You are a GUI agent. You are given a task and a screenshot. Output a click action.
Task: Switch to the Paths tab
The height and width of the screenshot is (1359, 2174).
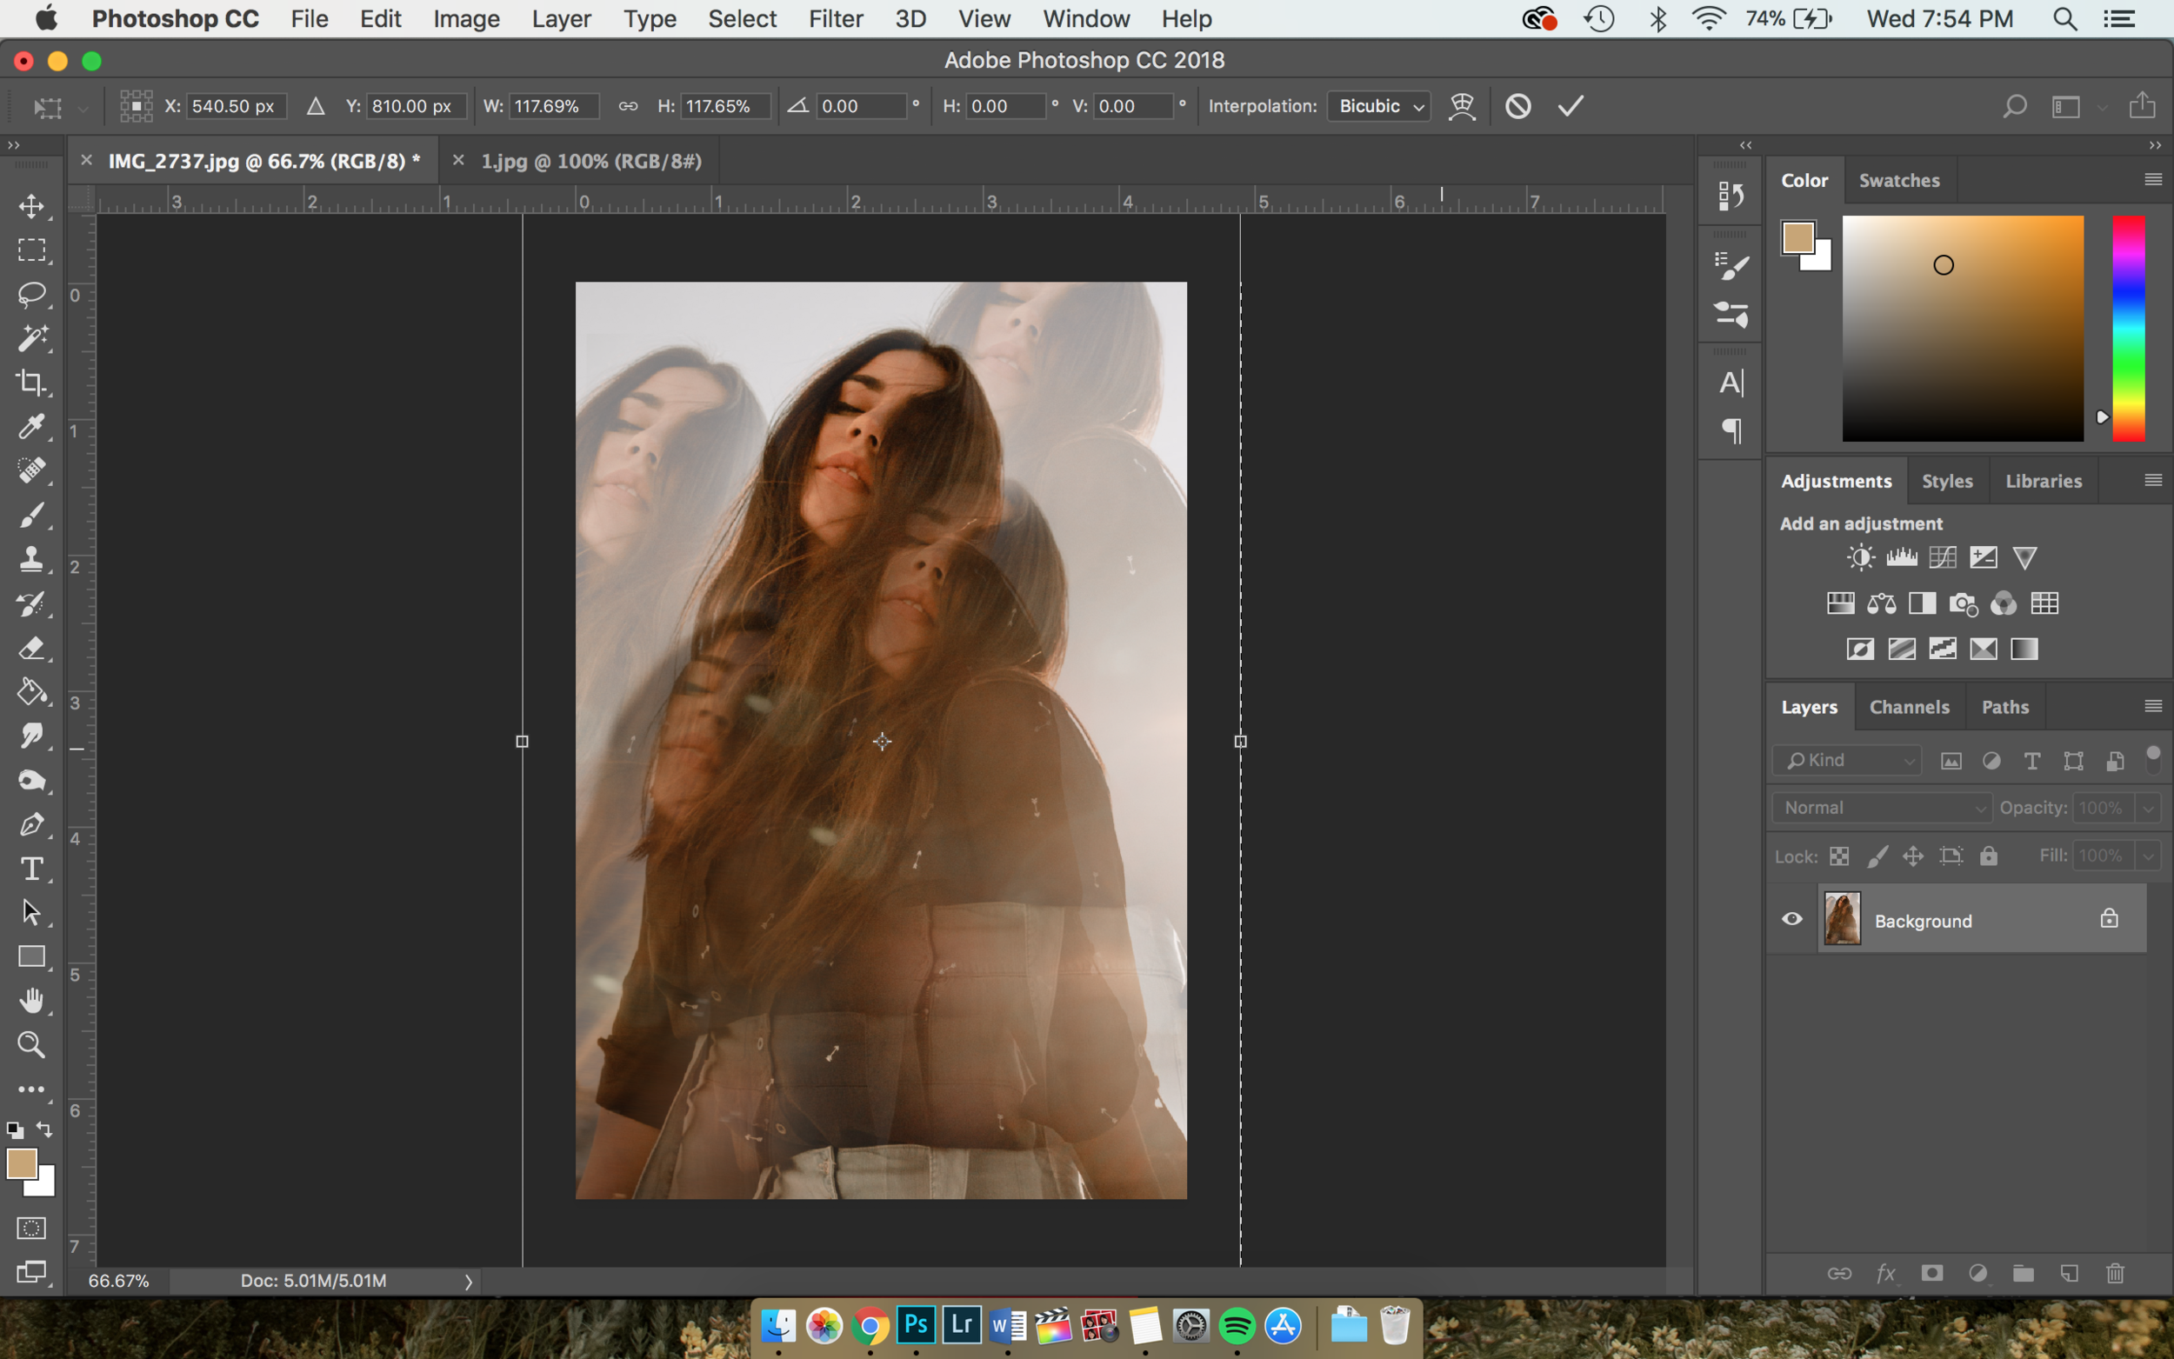coord(2004,708)
